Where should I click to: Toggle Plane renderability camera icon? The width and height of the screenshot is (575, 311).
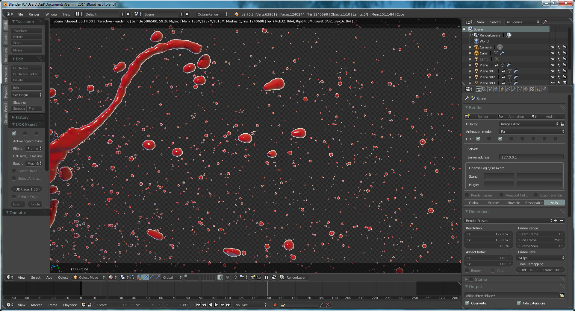coord(565,65)
